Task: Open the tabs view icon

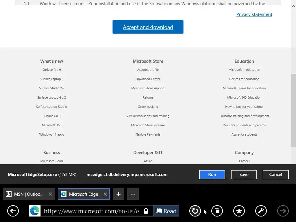Action: pos(217,211)
